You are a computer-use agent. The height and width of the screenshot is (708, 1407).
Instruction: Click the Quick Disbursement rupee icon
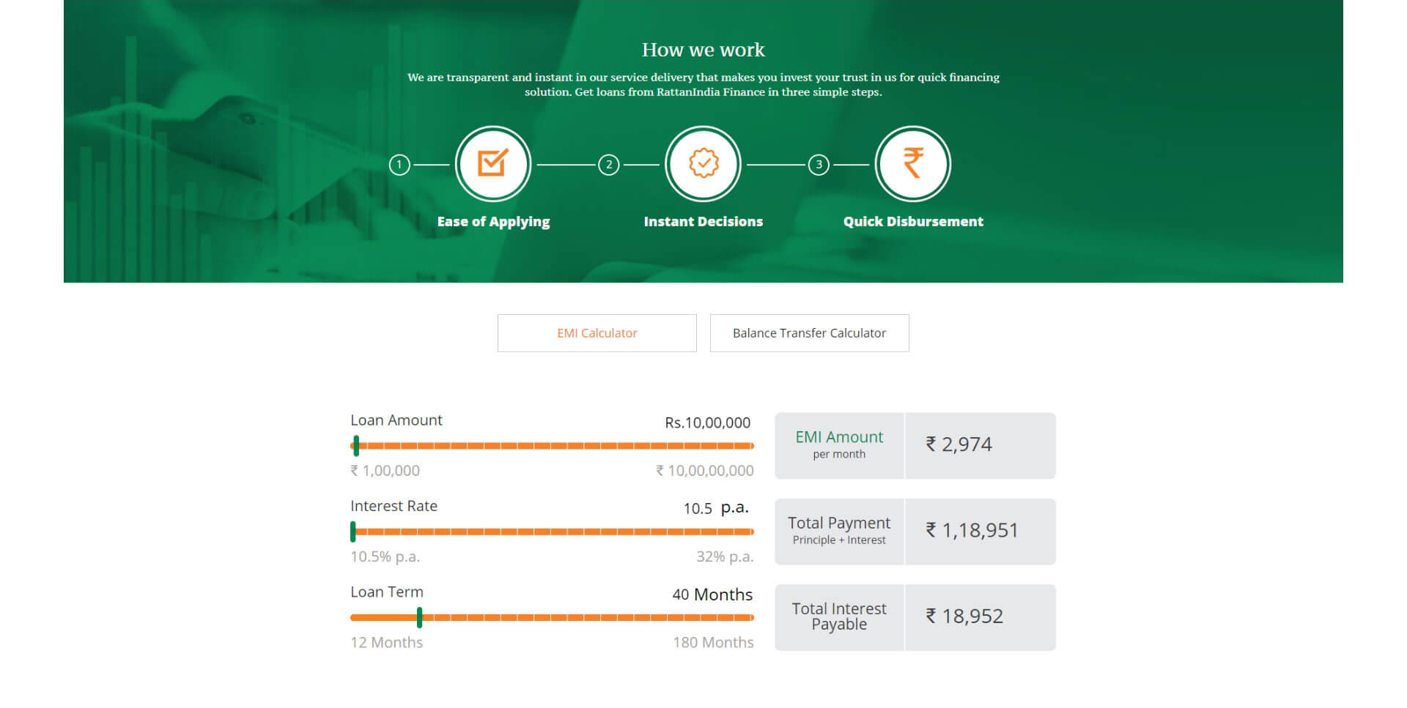pyautogui.click(x=912, y=164)
